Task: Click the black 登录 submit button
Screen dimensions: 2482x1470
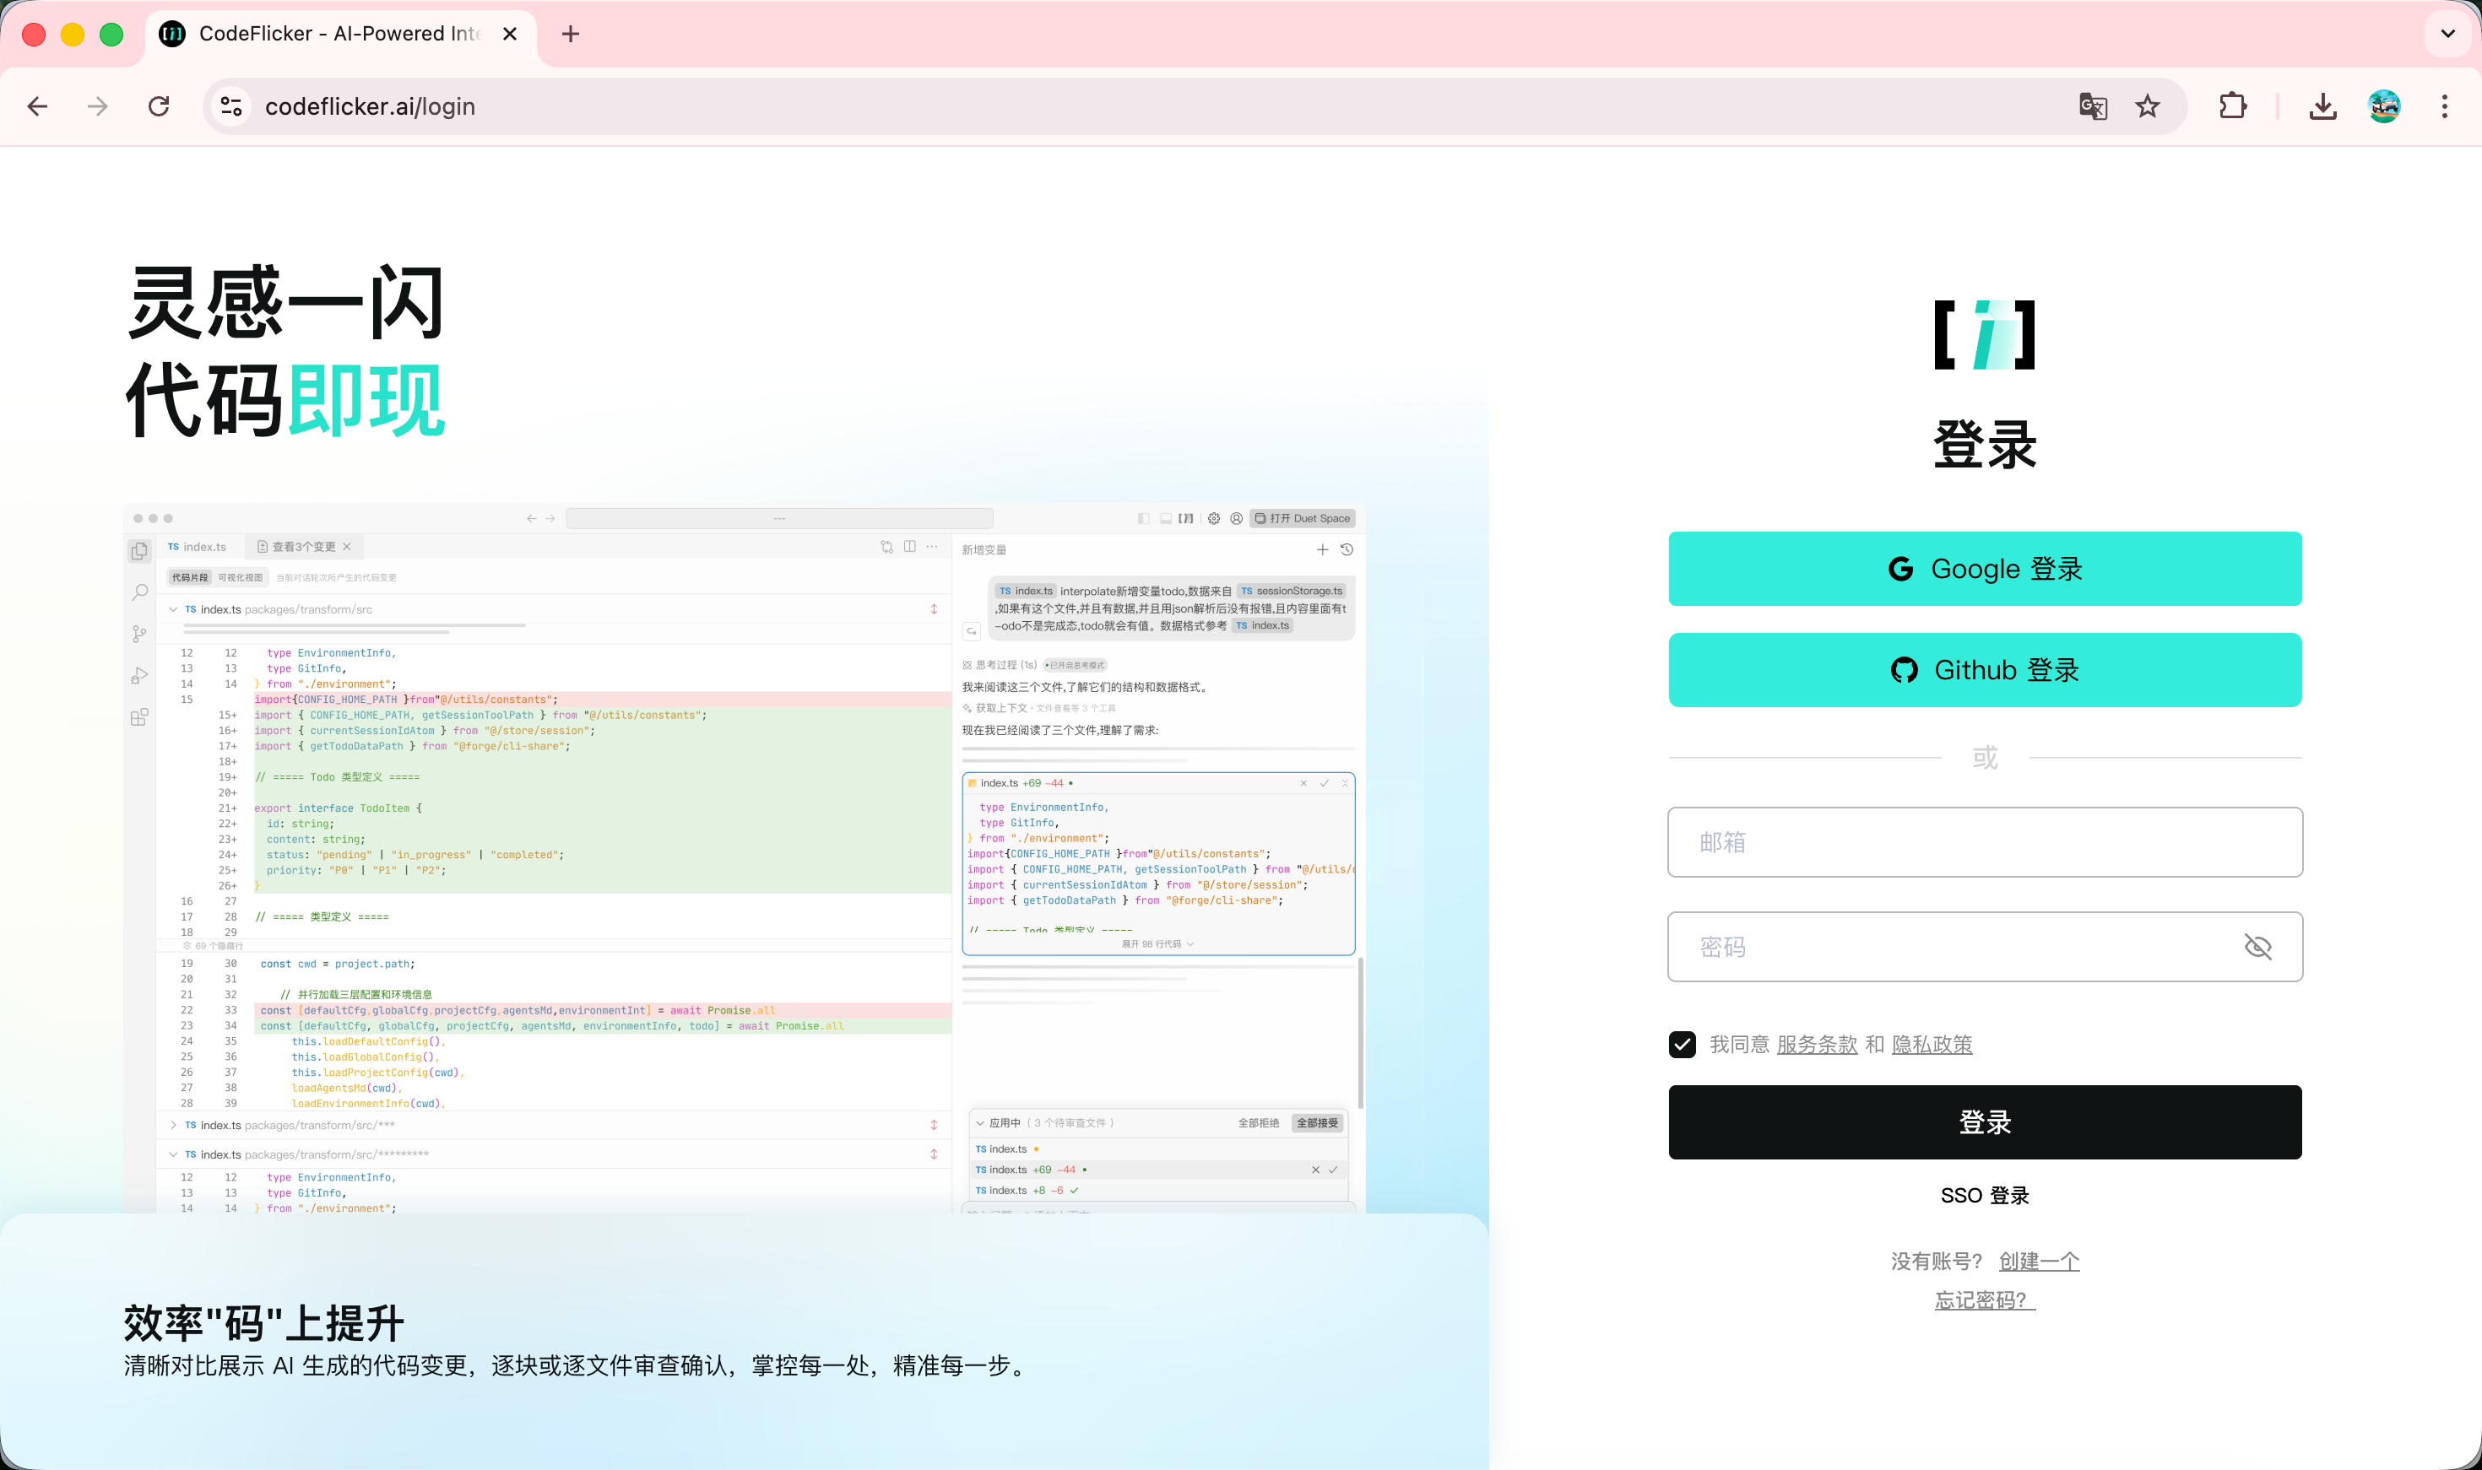Action: point(1985,1122)
